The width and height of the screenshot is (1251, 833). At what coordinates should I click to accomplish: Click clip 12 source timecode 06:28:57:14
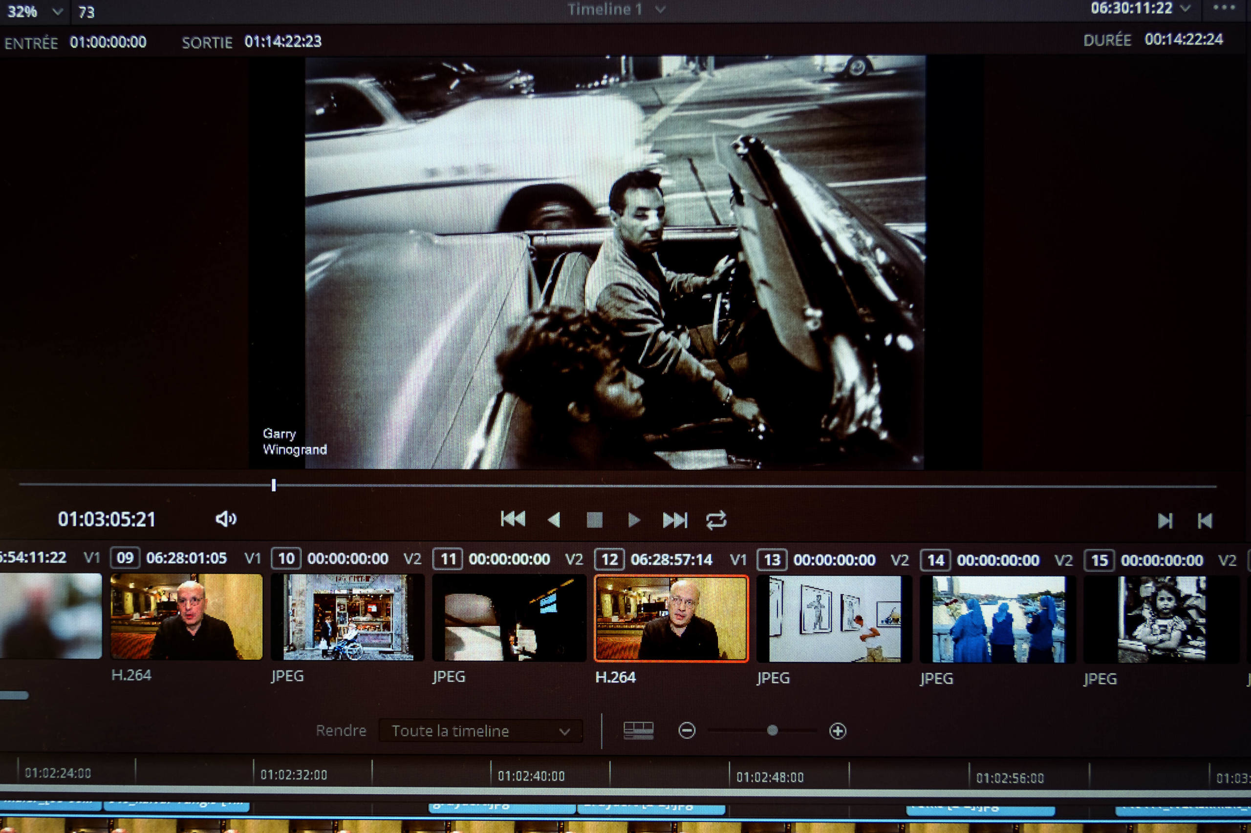pyautogui.click(x=671, y=560)
